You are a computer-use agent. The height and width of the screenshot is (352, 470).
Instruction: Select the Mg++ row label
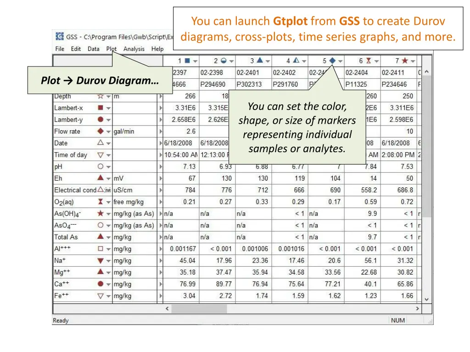tap(62, 272)
